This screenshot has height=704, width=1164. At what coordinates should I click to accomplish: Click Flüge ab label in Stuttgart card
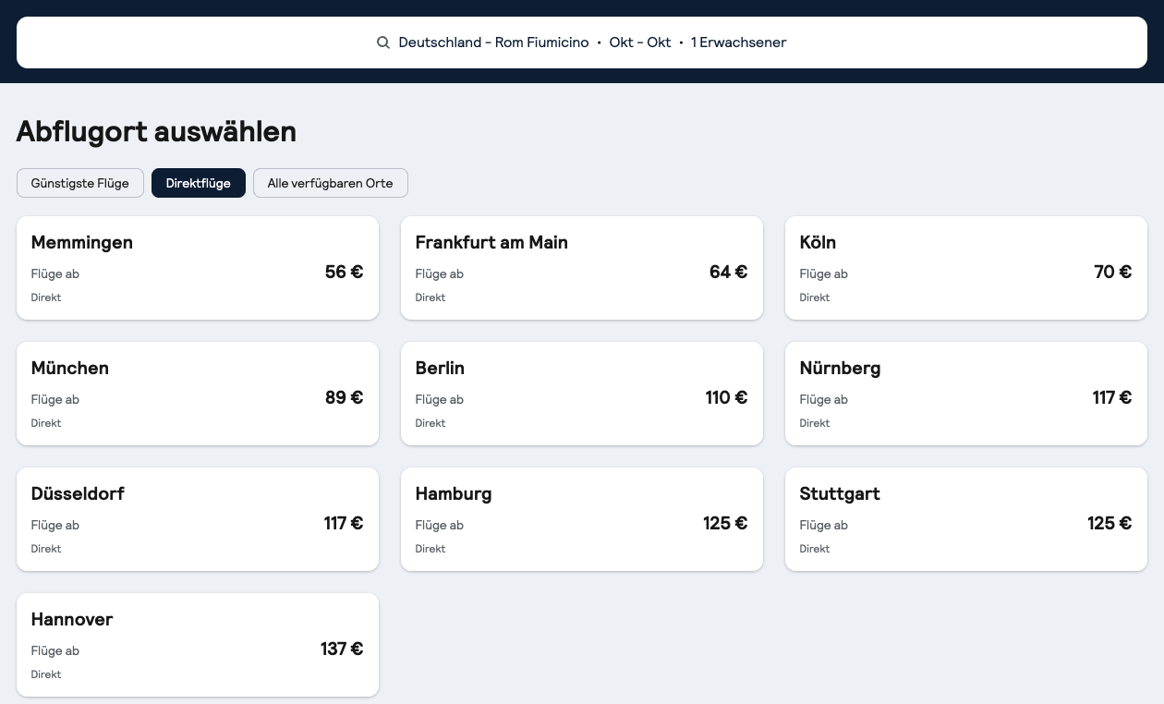(824, 525)
